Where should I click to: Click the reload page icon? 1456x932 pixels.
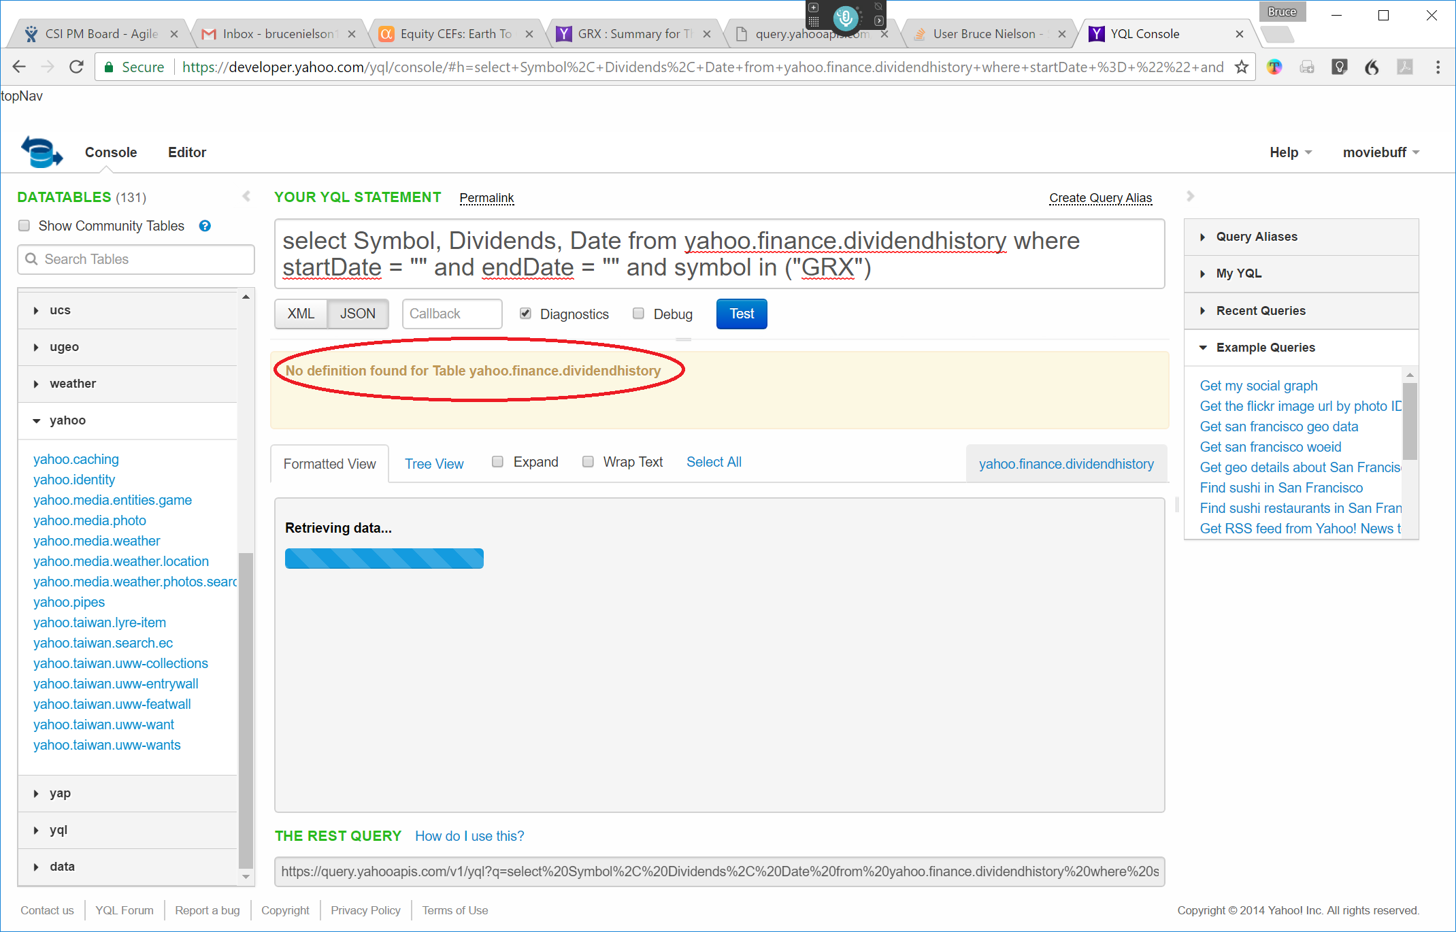tap(76, 67)
